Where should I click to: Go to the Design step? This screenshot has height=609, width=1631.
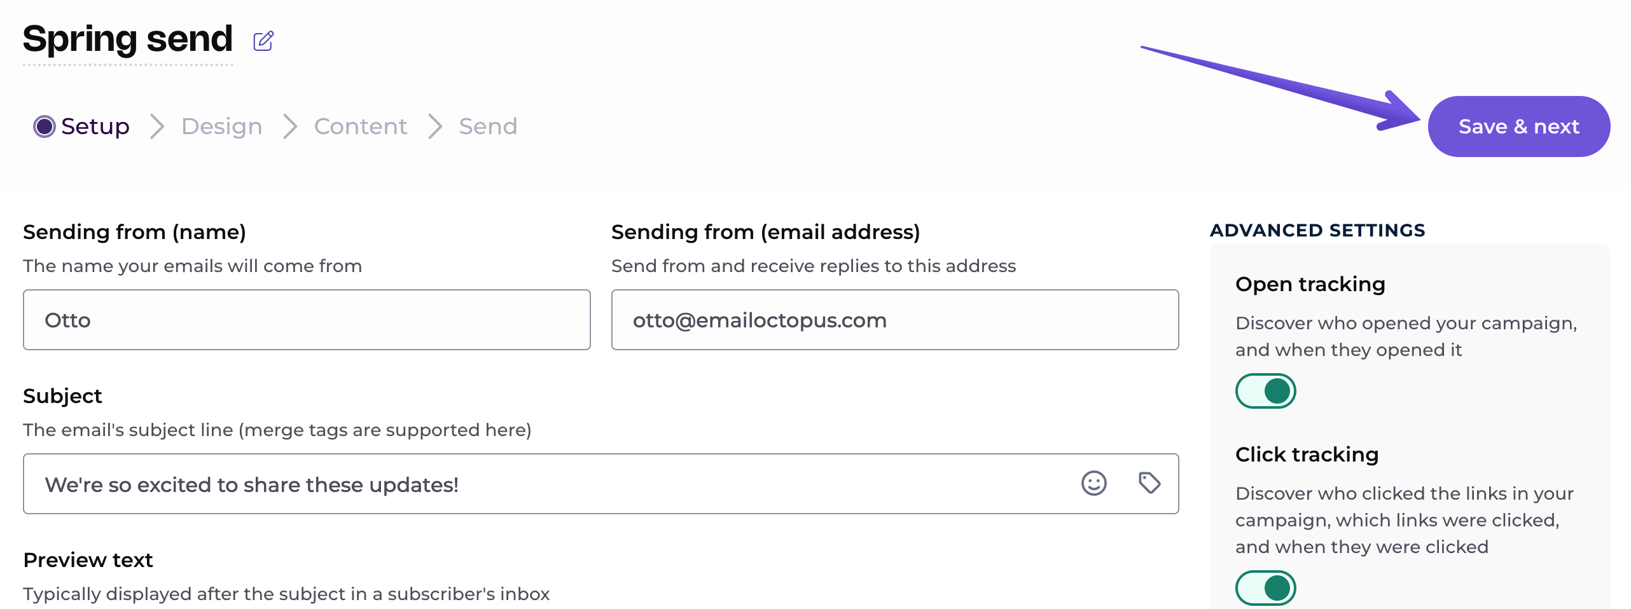click(221, 127)
